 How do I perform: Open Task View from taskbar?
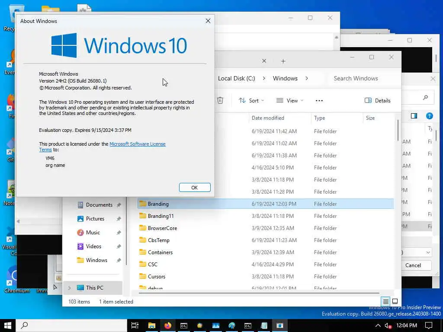click(135, 326)
